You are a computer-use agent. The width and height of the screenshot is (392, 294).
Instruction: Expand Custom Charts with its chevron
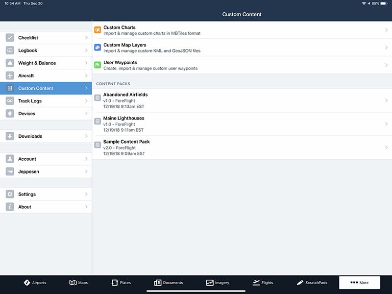coord(387,30)
